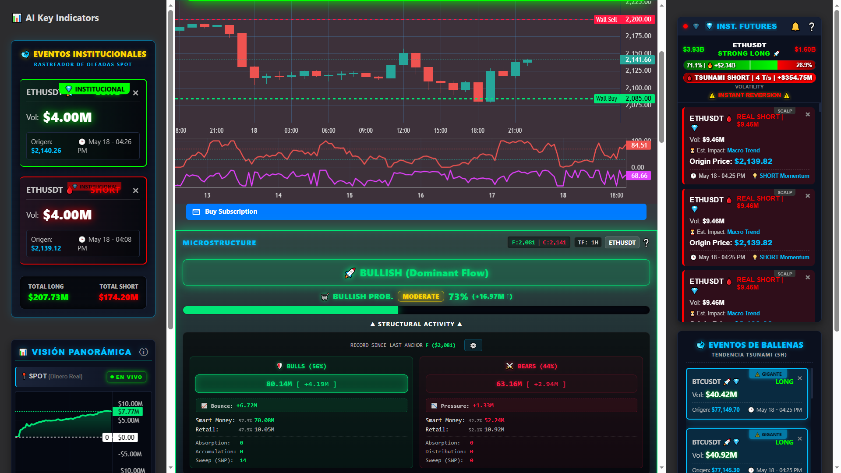This screenshot has width=841, height=473.
Task: Click the diamond icon beside INST. FUTURES title
Action: coord(710,26)
